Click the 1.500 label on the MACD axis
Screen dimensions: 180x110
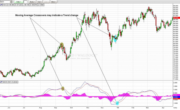click(x=175, y=86)
